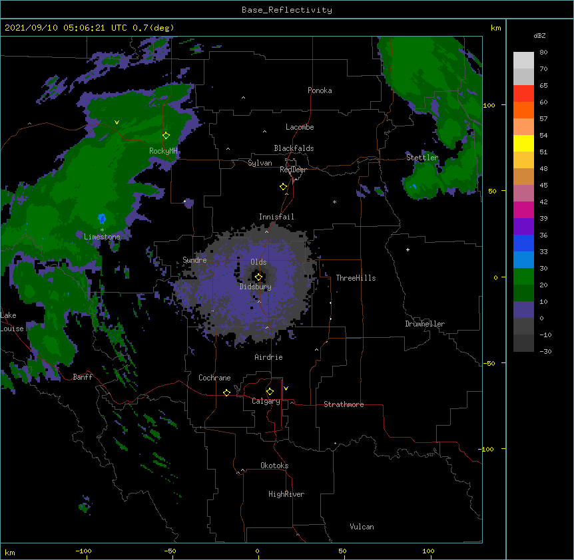This screenshot has width=574, height=560.
Task: Click the -100 tick on the bottom axis
Action: (x=83, y=551)
